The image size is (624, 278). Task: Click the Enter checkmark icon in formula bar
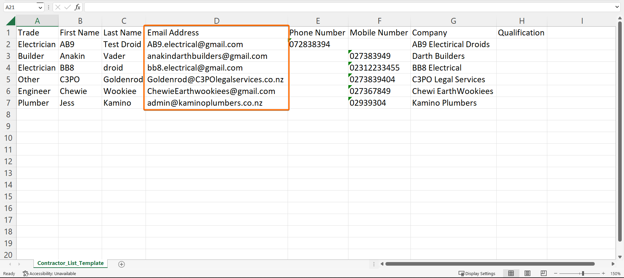(x=68, y=7)
